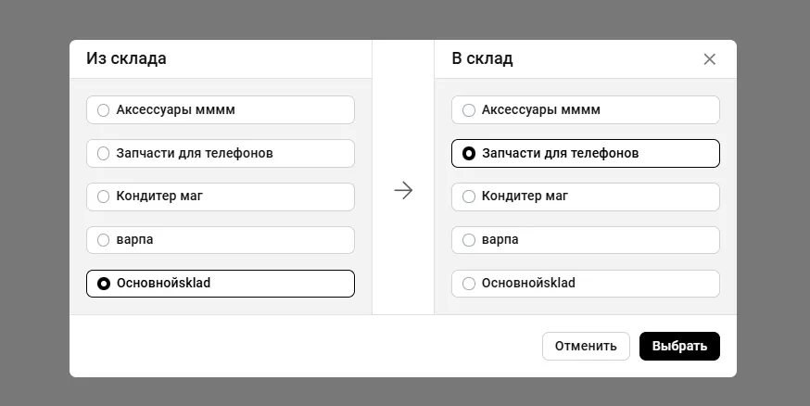Click the arrow icon between warehouse lists
The image size is (810, 406).
coord(403,190)
